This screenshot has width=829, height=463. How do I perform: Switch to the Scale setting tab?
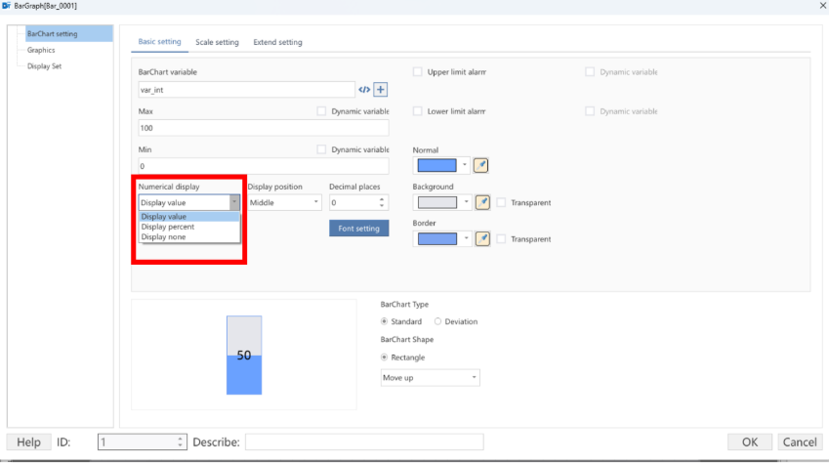click(217, 42)
